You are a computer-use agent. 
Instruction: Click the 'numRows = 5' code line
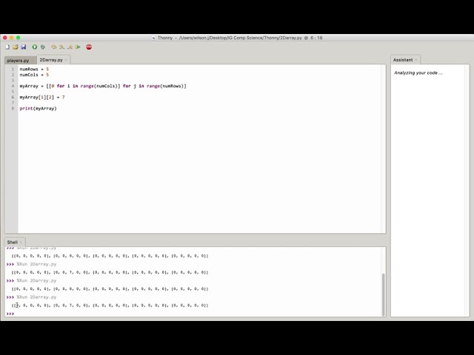click(34, 69)
